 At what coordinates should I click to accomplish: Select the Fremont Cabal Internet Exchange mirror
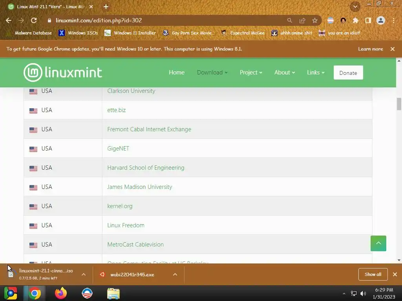149,129
